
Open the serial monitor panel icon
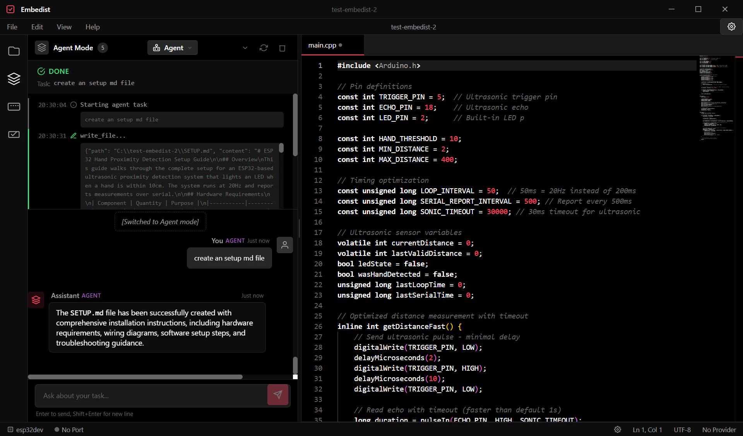point(14,107)
